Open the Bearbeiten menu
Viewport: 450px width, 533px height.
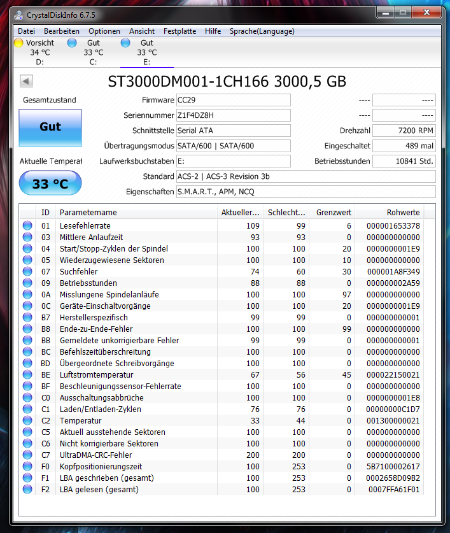pos(62,31)
